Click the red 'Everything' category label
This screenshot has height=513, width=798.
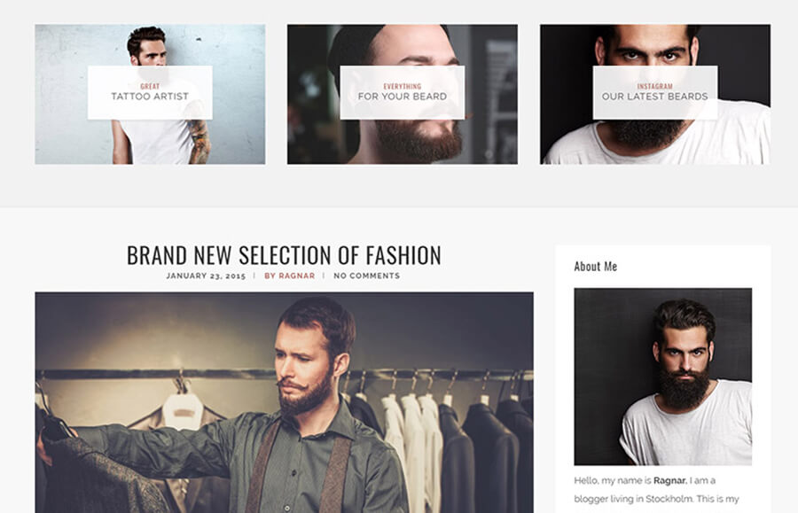pos(402,87)
